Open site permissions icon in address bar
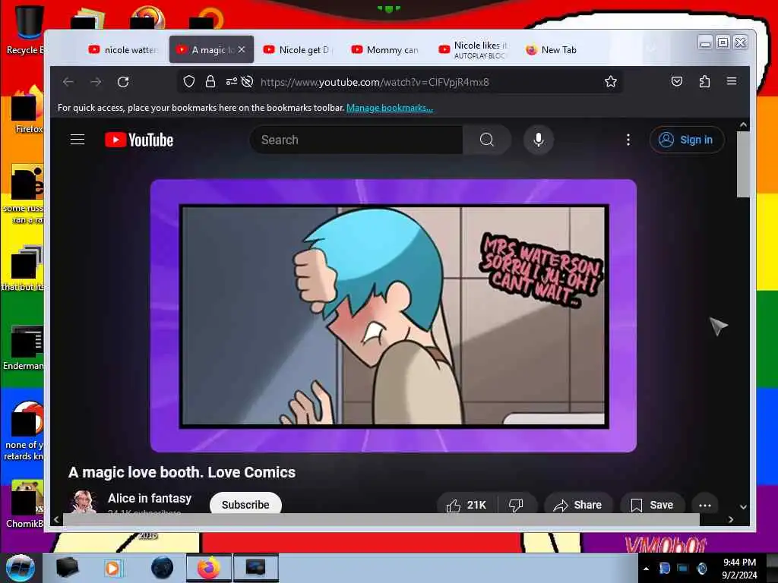This screenshot has height=583, width=778. [231, 82]
